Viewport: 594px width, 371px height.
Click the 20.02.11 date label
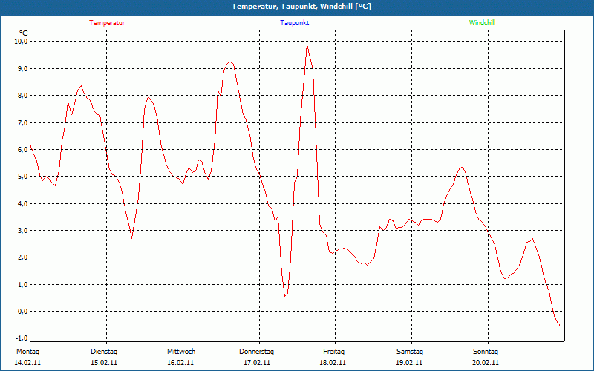click(x=486, y=363)
